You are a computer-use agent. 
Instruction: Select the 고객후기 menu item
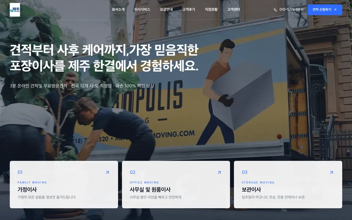pyautogui.click(x=188, y=10)
